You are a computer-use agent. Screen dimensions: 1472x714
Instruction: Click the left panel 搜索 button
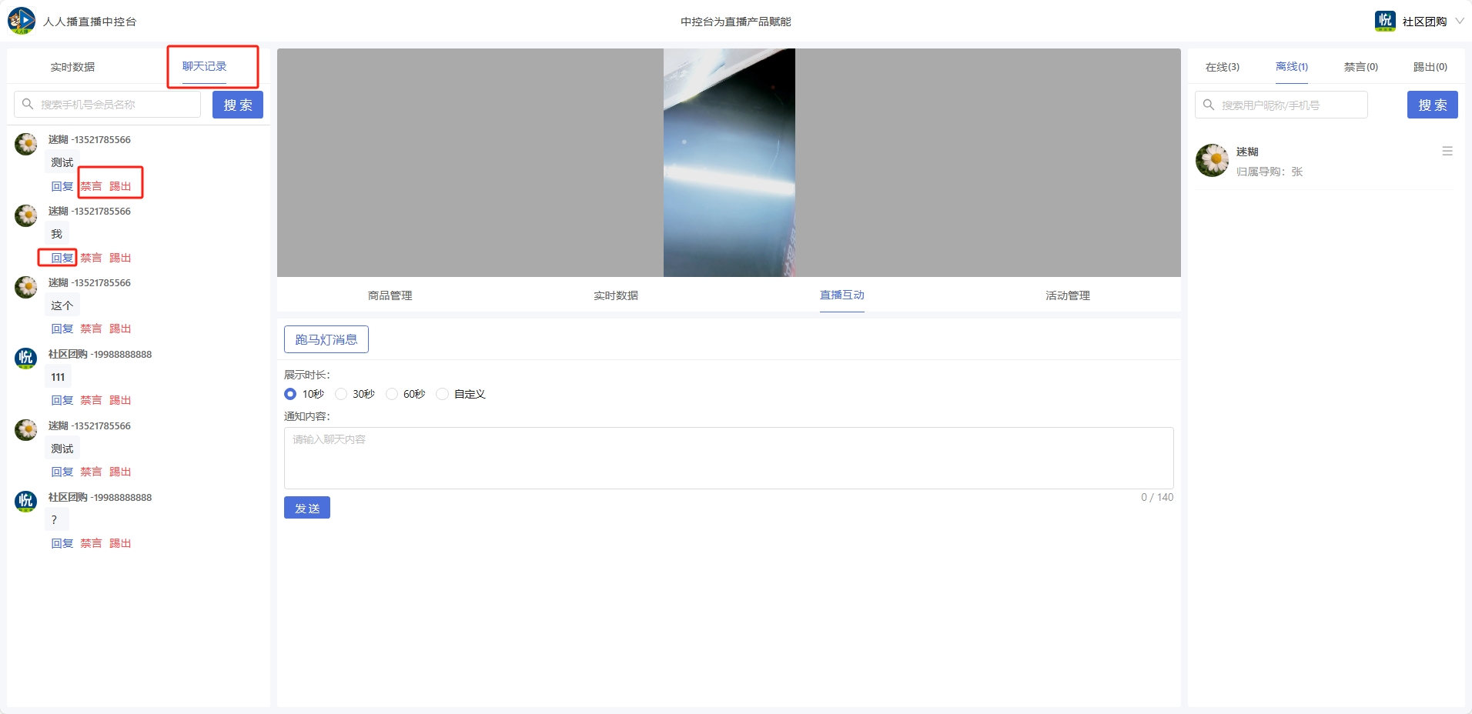click(238, 105)
